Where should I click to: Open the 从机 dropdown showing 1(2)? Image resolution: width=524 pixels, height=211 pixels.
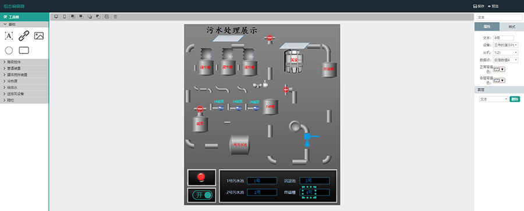click(x=505, y=52)
